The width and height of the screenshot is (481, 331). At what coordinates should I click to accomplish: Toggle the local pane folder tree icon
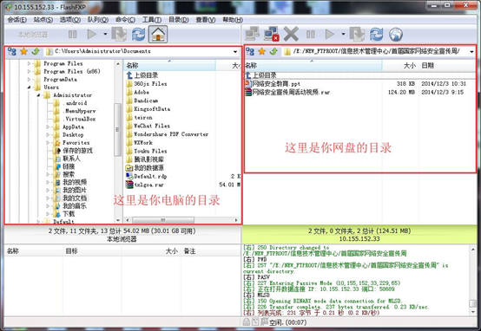pyautogui.click(x=11, y=51)
